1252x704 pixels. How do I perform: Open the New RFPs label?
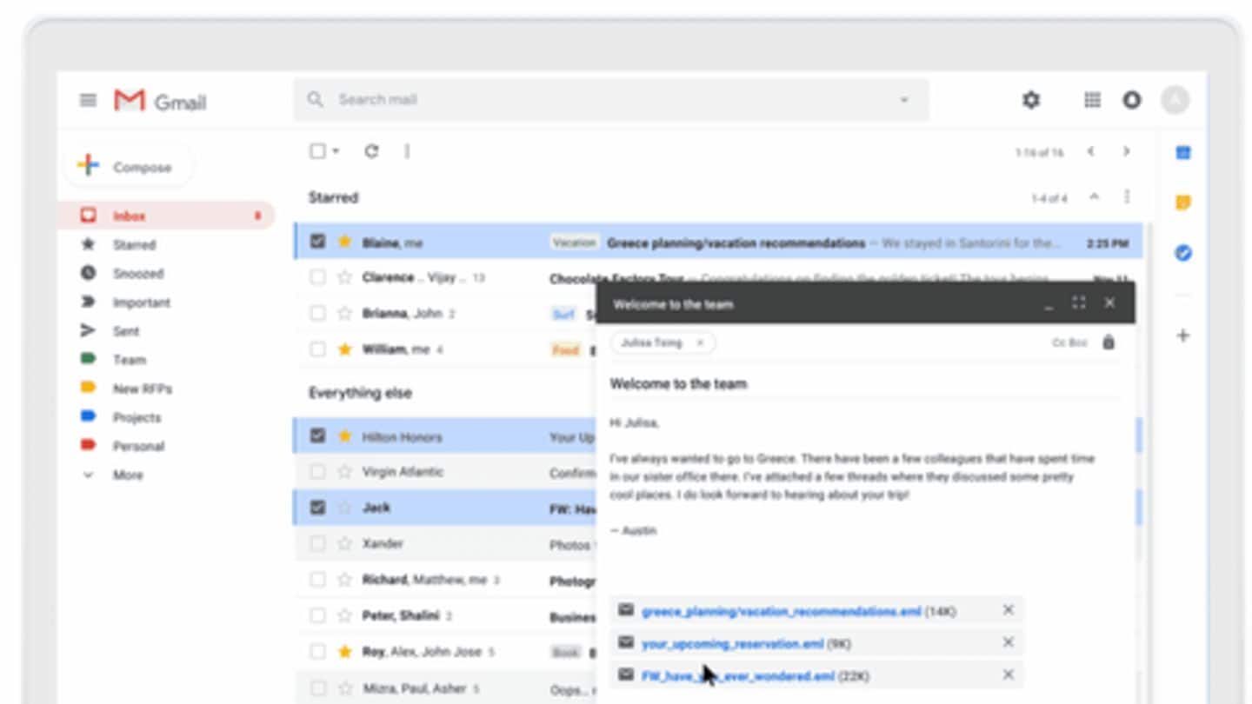click(x=142, y=389)
